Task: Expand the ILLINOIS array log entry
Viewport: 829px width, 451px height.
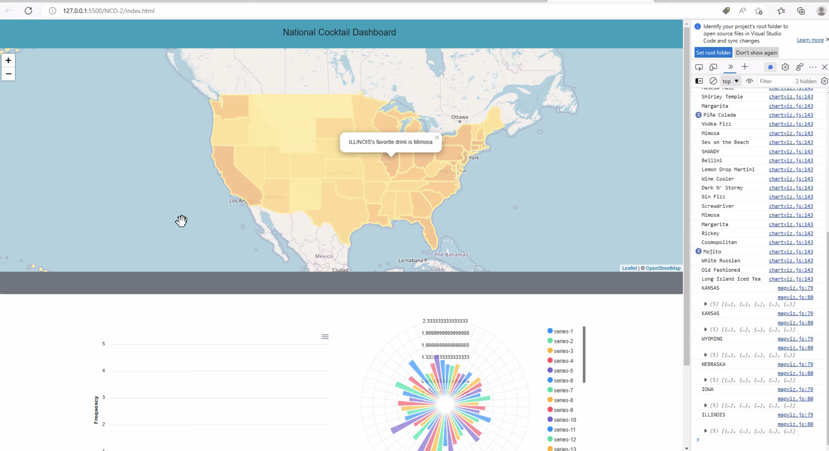Action: point(705,430)
